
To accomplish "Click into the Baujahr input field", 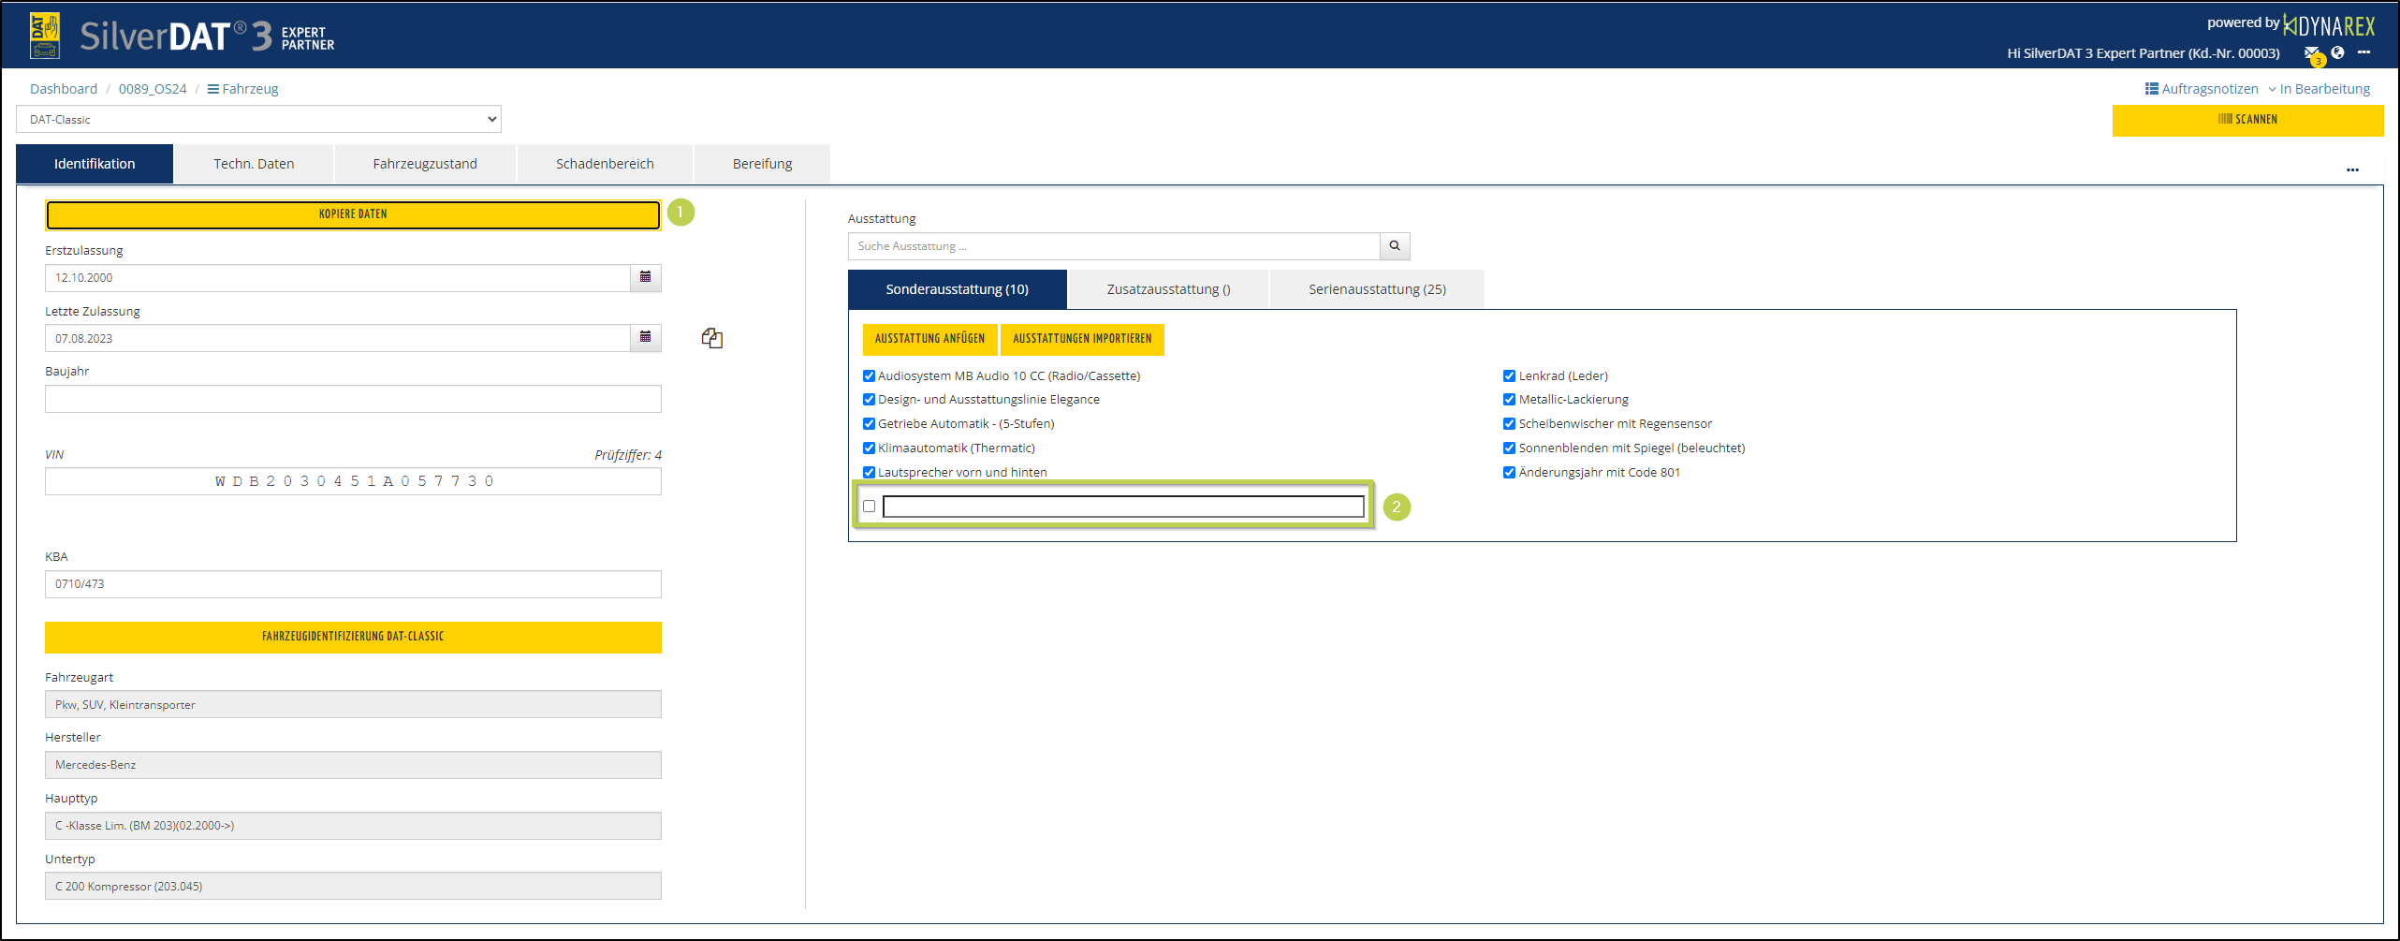I will click(x=353, y=399).
